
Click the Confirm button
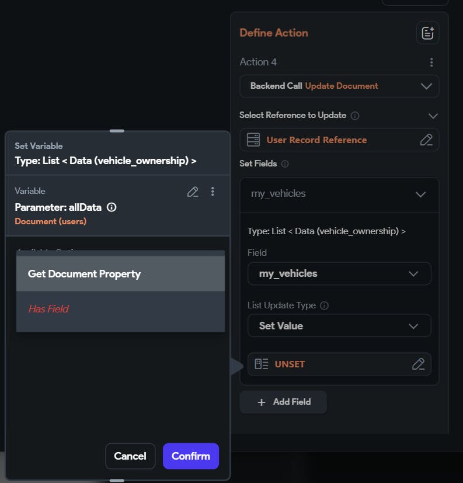tap(190, 456)
